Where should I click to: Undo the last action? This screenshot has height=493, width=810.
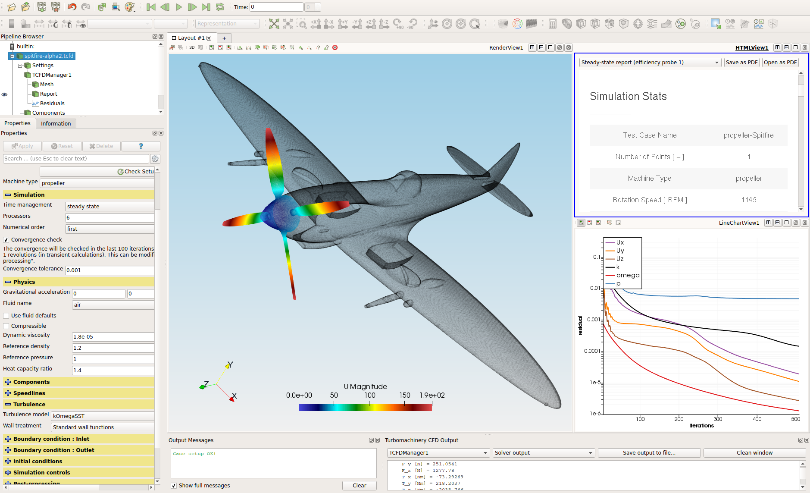click(x=72, y=7)
